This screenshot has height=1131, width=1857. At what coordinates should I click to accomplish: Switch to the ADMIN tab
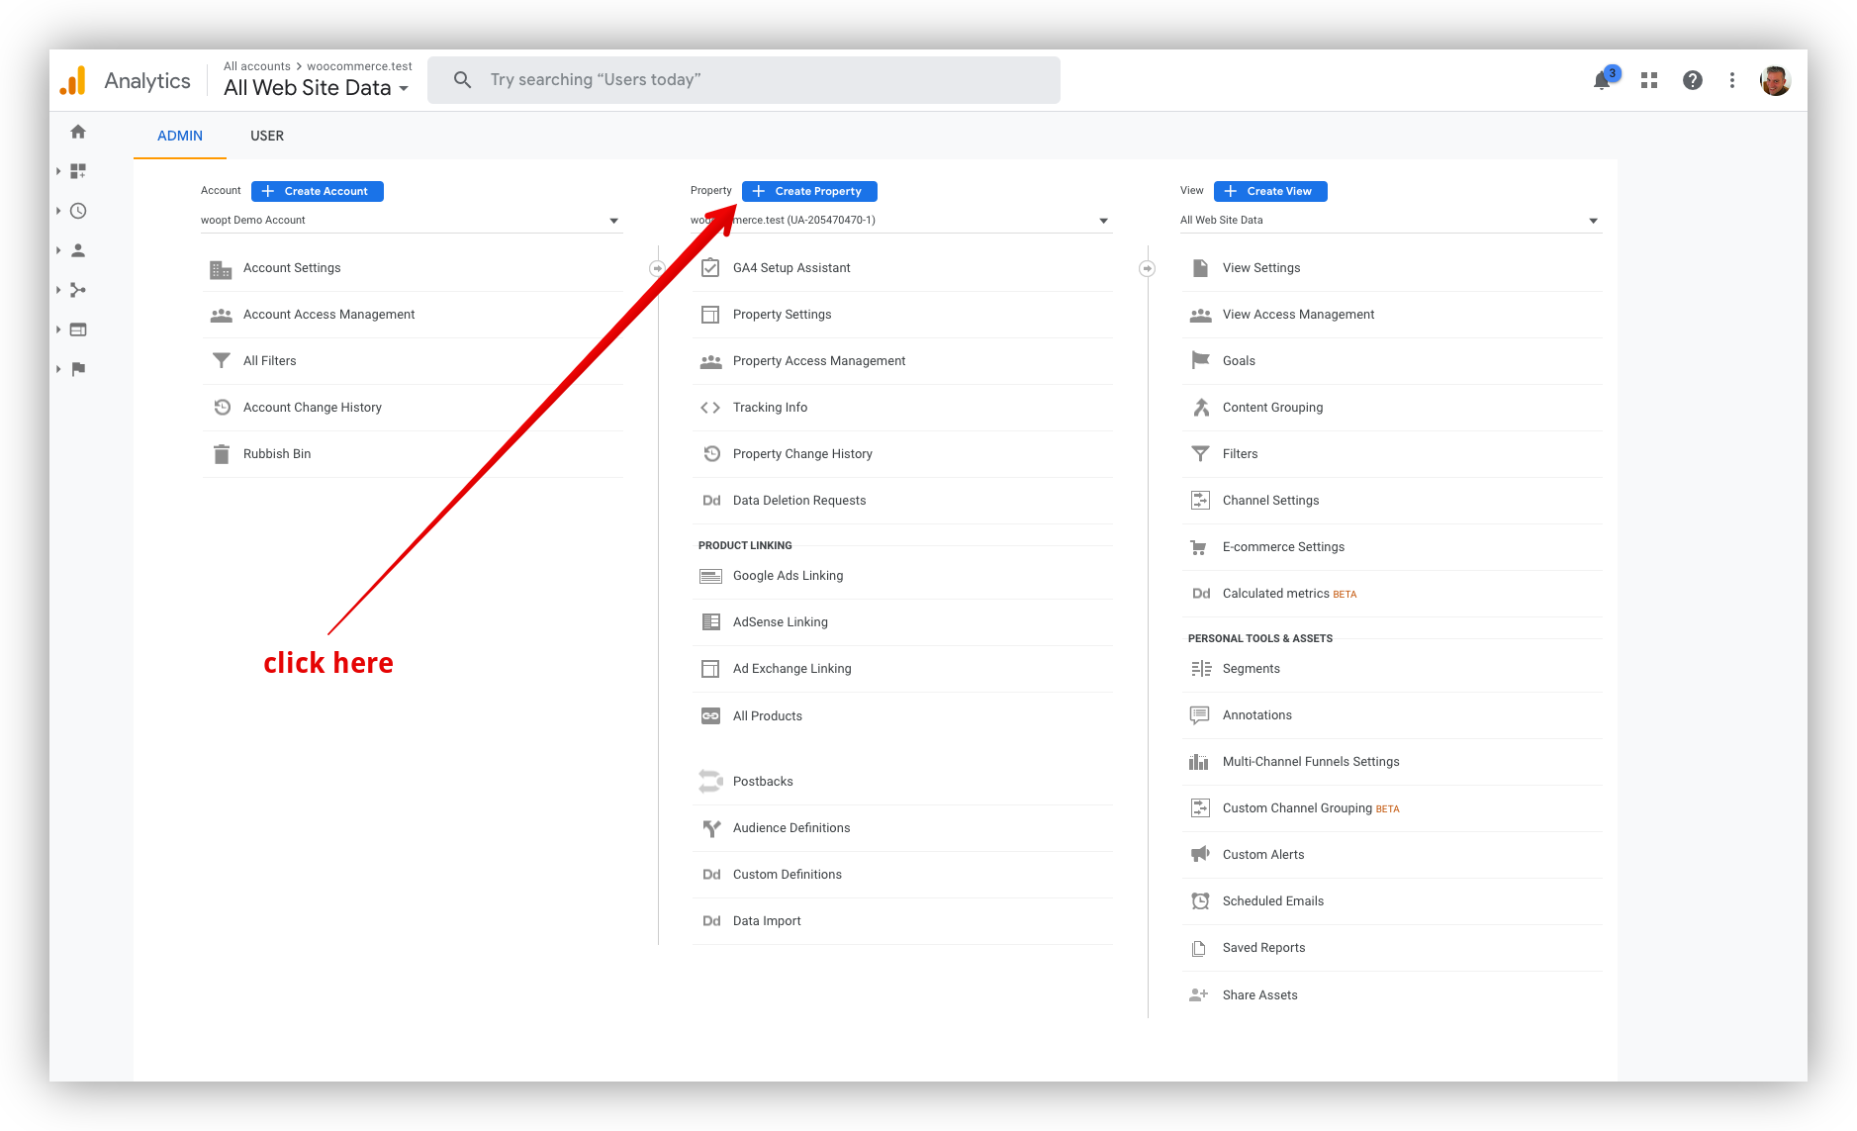point(180,136)
